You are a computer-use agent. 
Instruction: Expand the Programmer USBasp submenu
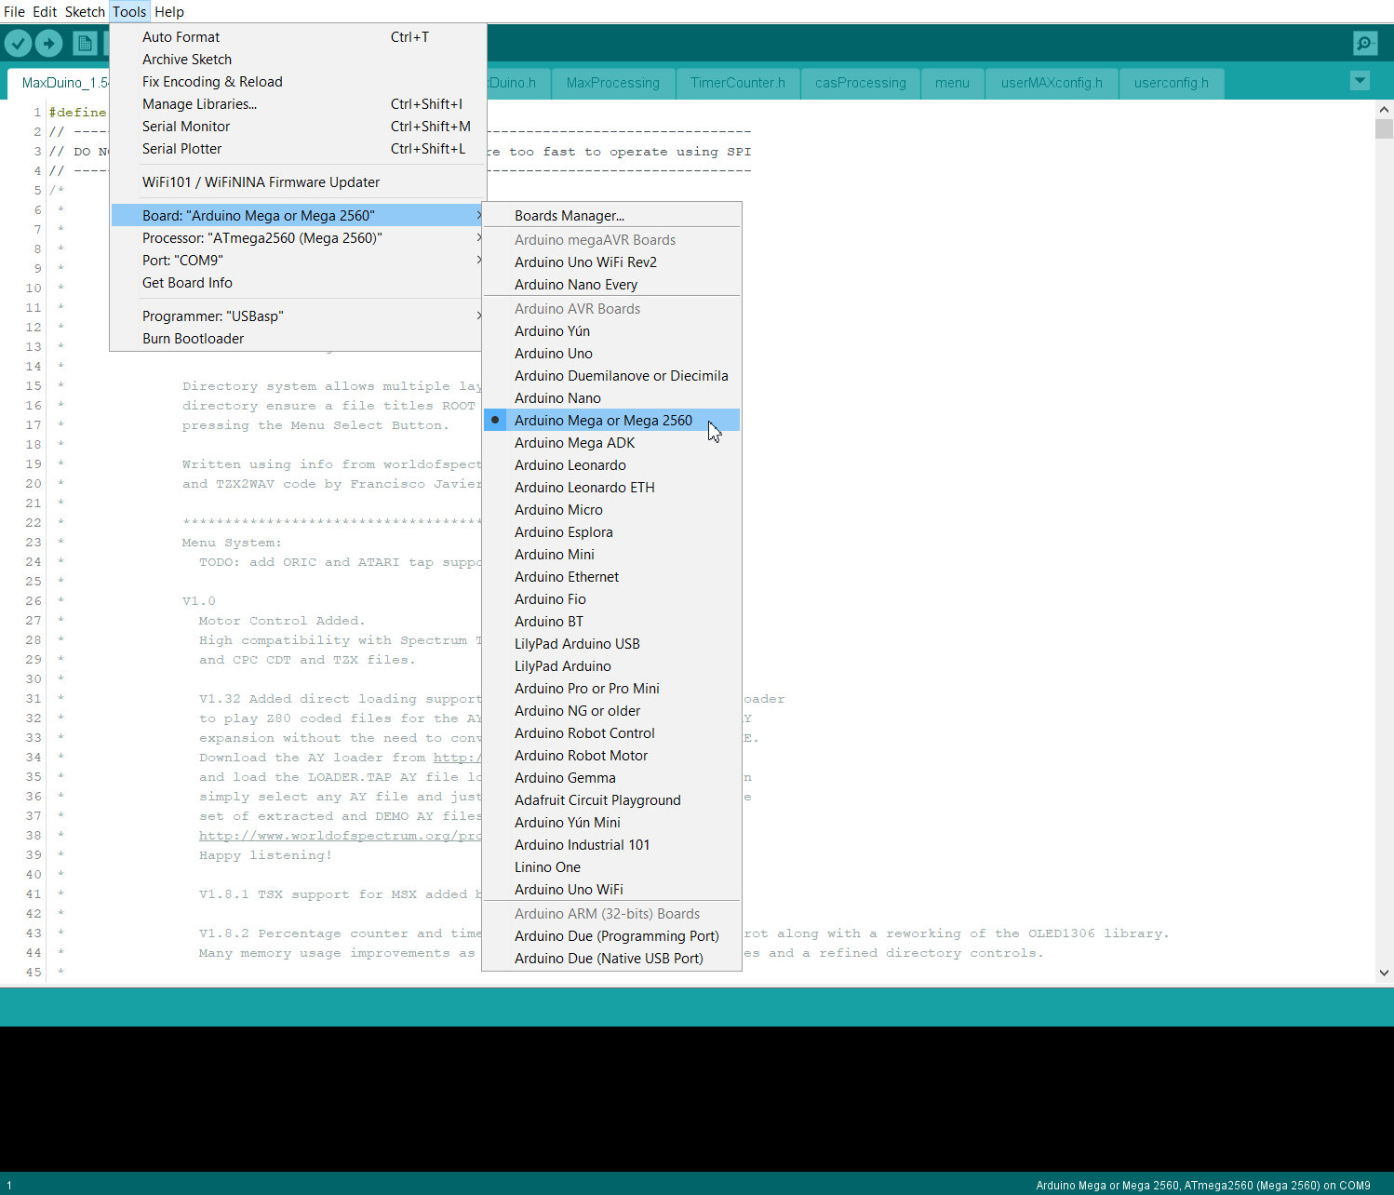click(x=298, y=316)
